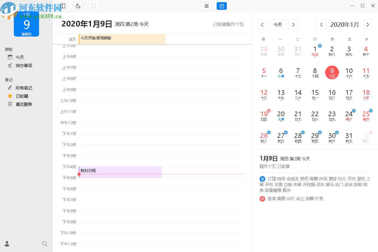Click the 全天 all-day row label
The width and height of the screenshot is (378, 252).
point(72,39)
